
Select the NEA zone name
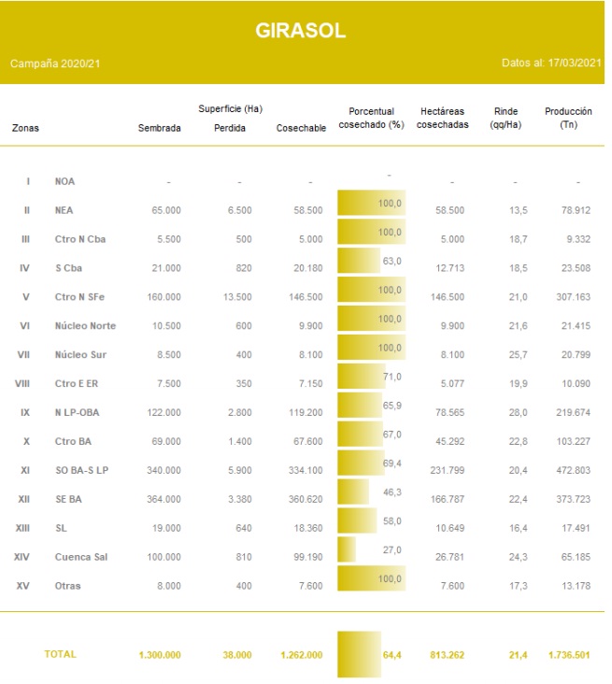(64, 211)
